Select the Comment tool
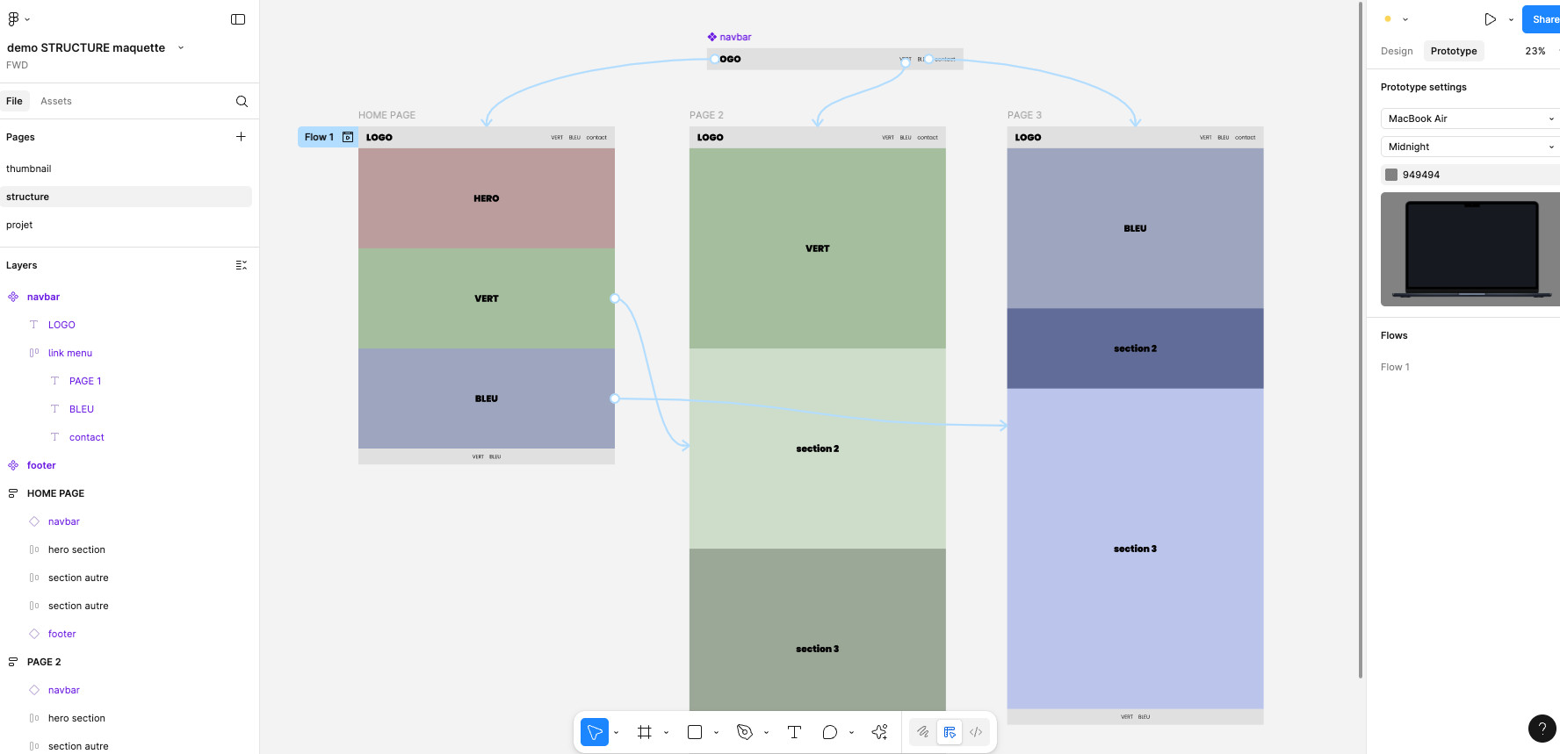Viewport: 1560px width, 754px height. coord(830,732)
